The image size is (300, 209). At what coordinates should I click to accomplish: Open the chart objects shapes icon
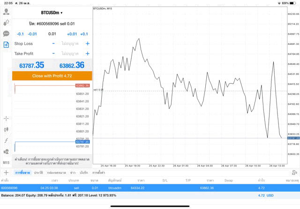pos(6,151)
